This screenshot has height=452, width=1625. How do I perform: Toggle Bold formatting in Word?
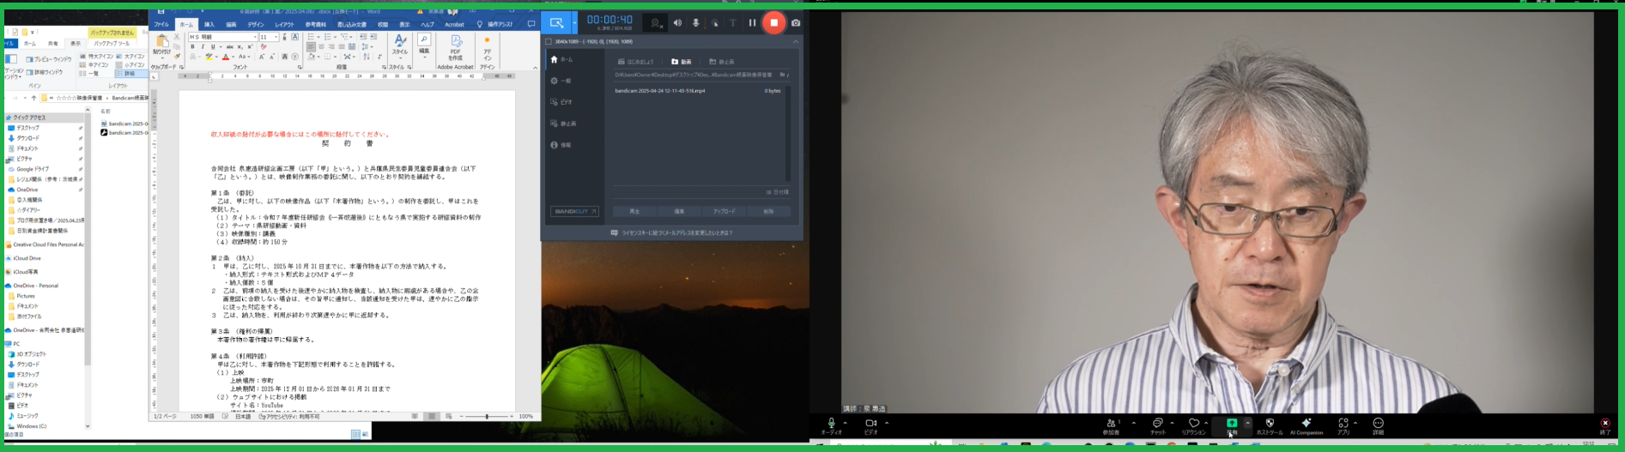click(x=192, y=46)
